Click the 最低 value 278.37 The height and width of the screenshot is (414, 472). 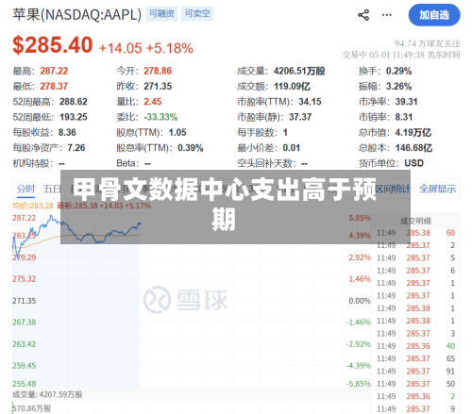coord(54,86)
